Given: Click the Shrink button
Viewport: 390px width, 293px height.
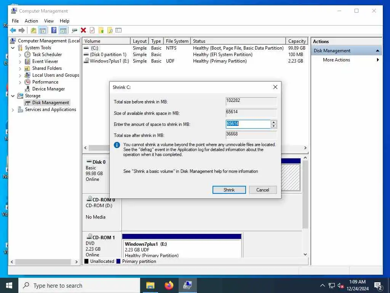Looking at the screenshot, I should 229,190.
